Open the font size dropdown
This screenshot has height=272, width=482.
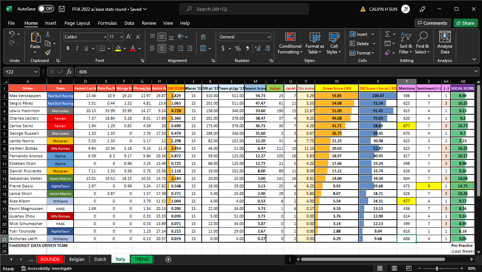pyautogui.click(x=121, y=37)
